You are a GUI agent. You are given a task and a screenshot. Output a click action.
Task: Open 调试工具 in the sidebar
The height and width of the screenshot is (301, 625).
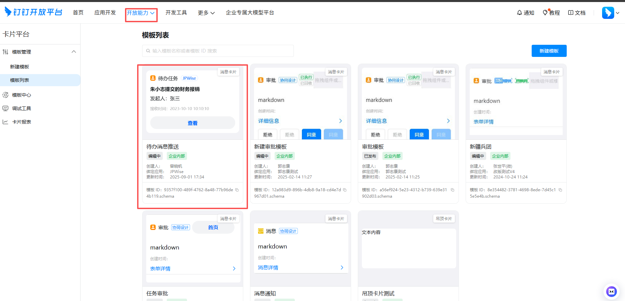[22, 108]
